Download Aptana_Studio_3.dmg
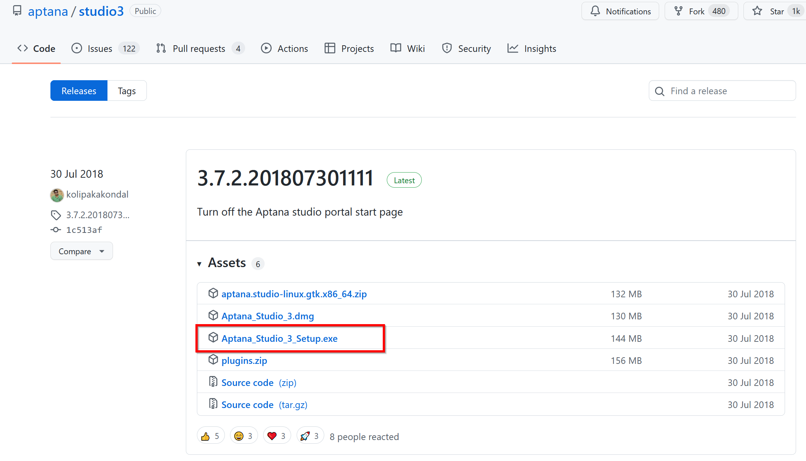This screenshot has height=461, width=806. click(268, 316)
